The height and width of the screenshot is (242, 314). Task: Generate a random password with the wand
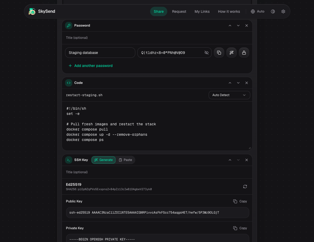[232, 53]
